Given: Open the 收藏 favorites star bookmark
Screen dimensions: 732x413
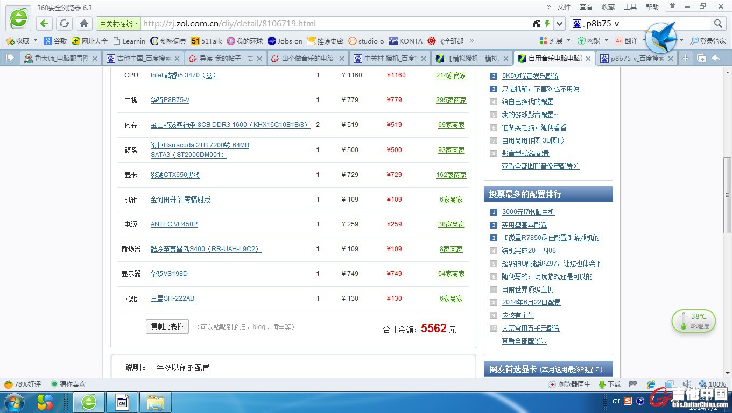Looking at the screenshot, I should pyautogui.click(x=18, y=41).
